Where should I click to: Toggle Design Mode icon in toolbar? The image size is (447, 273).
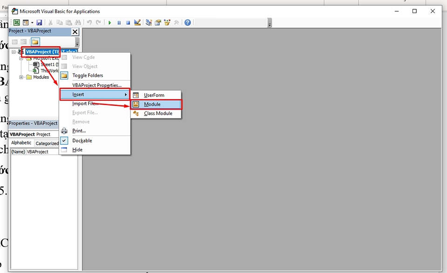click(137, 22)
